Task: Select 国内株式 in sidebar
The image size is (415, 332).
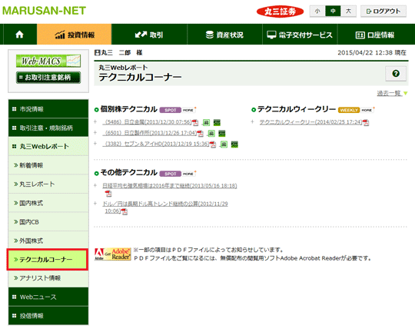Action: [x=48, y=203]
